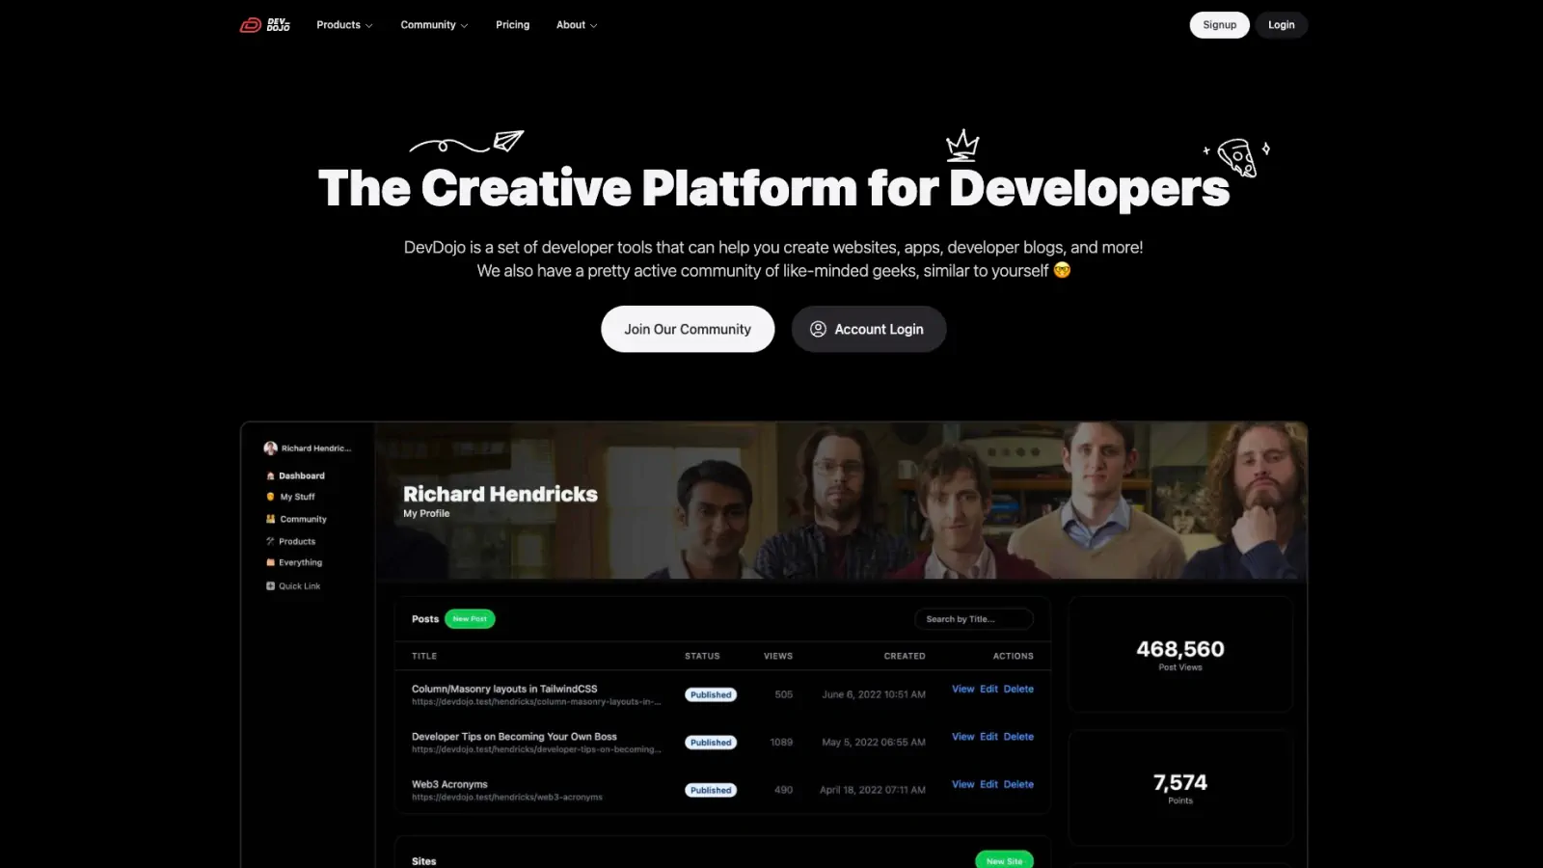Click the STATUS column header
Image resolution: width=1543 pixels, height=868 pixels.
pyautogui.click(x=702, y=656)
